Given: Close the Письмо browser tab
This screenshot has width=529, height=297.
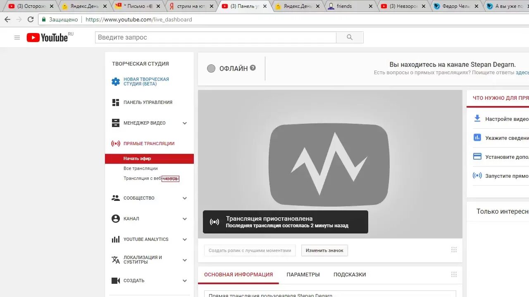Looking at the screenshot, I should tap(159, 6).
